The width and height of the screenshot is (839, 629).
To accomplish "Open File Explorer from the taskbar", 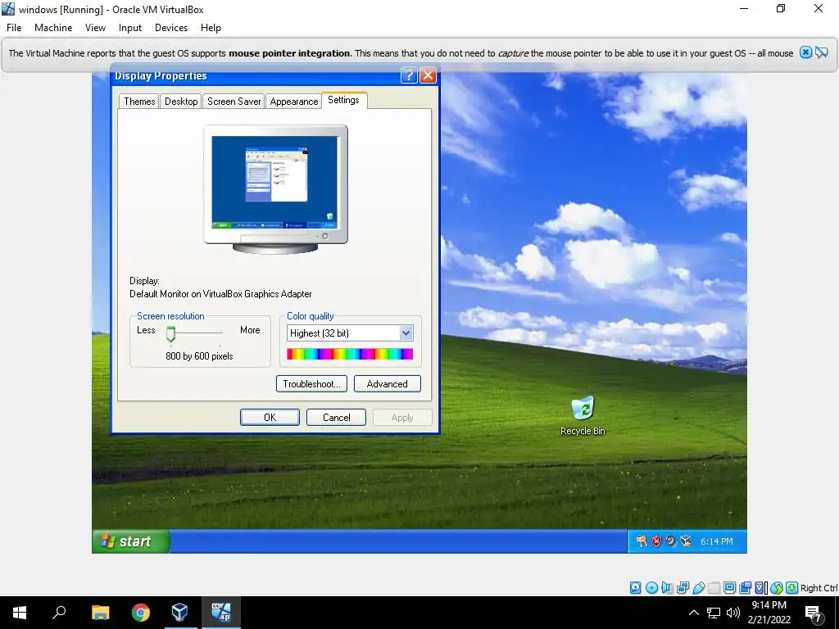I will (x=100, y=613).
